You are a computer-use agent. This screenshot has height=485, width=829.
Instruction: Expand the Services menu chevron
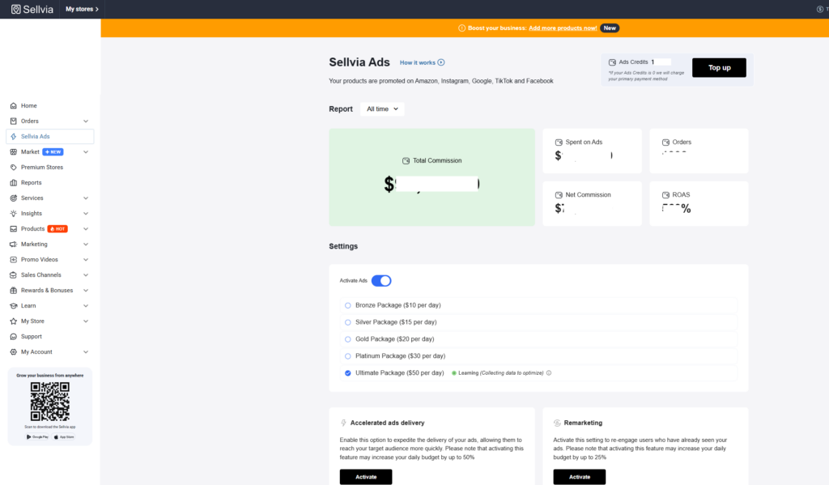86,198
